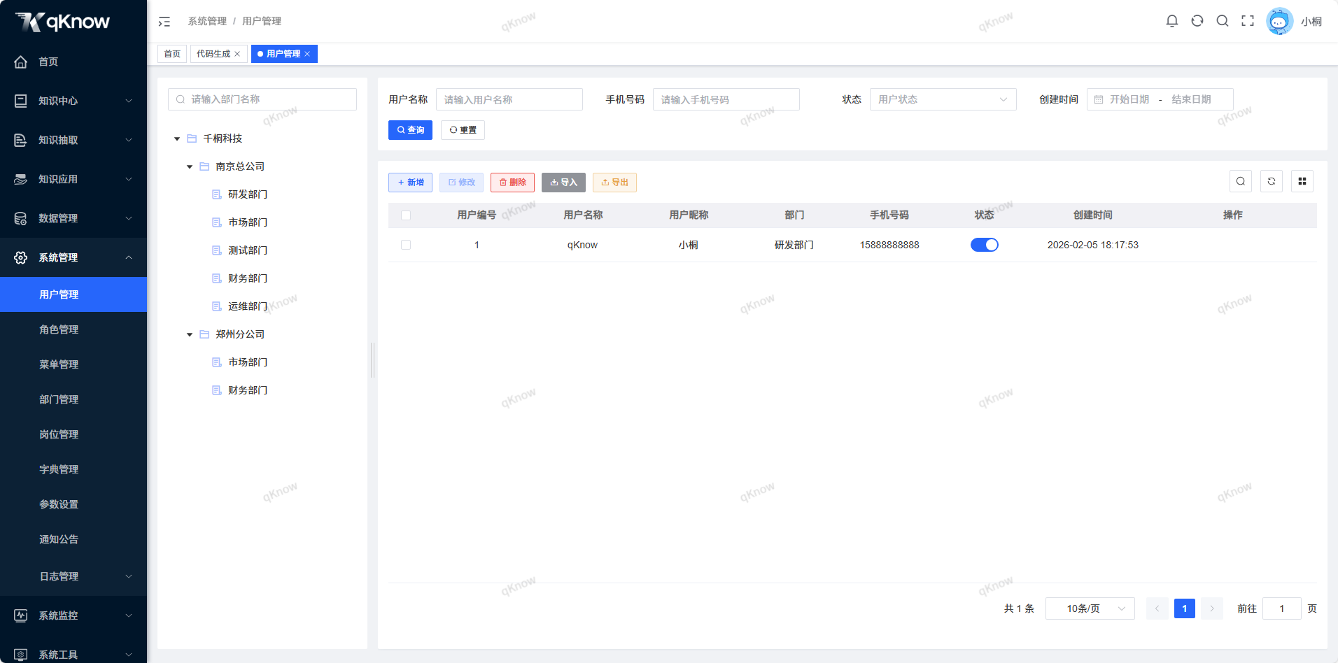The width and height of the screenshot is (1338, 663).
Task: Open the user avatar menu
Action: [x=1279, y=21]
